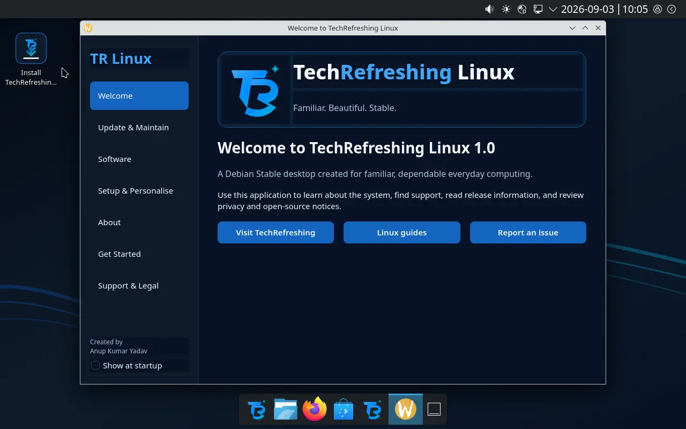Image resolution: width=686 pixels, height=429 pixels.
Task: Click the show desktop icon in taskbar
Action: (x=434, y=409)
